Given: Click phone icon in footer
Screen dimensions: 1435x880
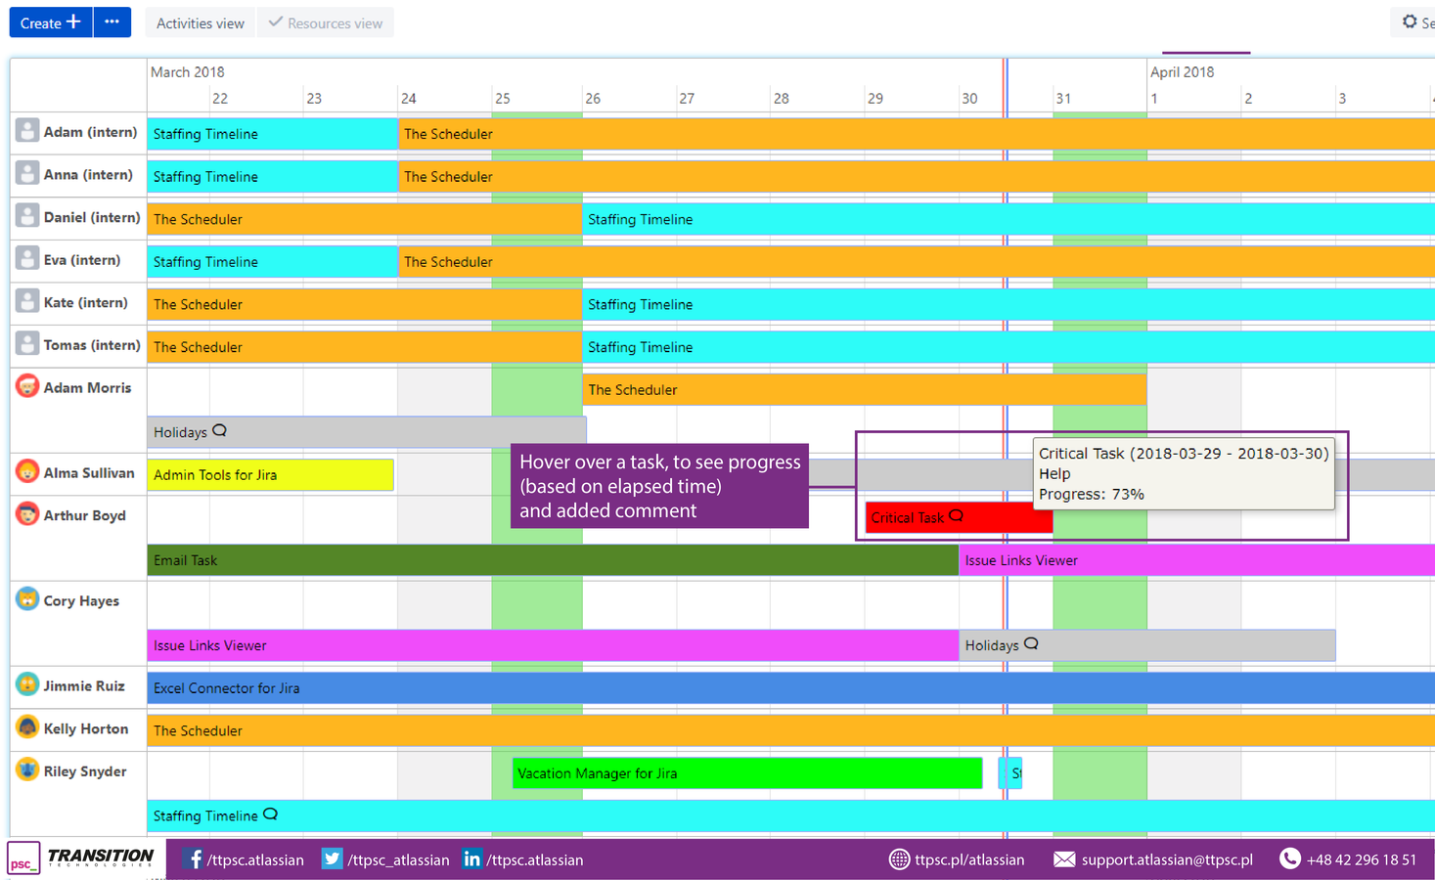Looking at the screenshot, I should [x=1290, y=858].
